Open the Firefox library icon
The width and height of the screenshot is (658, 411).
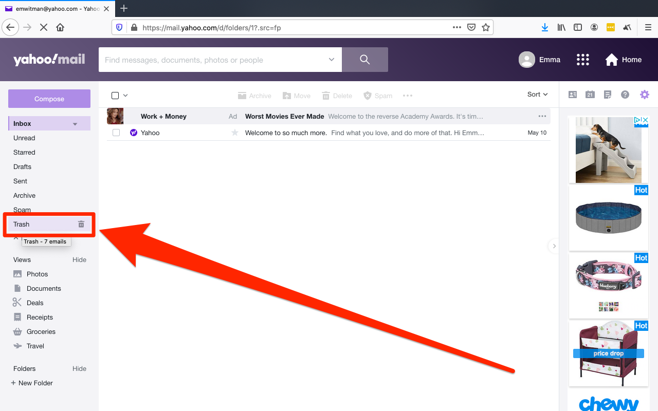click(561, 28)
